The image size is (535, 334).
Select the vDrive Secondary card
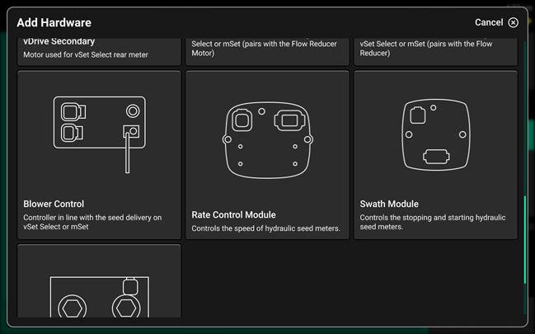[x=99, y=51]
